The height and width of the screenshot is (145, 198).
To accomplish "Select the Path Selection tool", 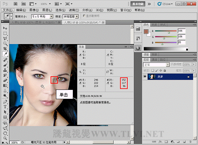I will (x=5, y=112).
